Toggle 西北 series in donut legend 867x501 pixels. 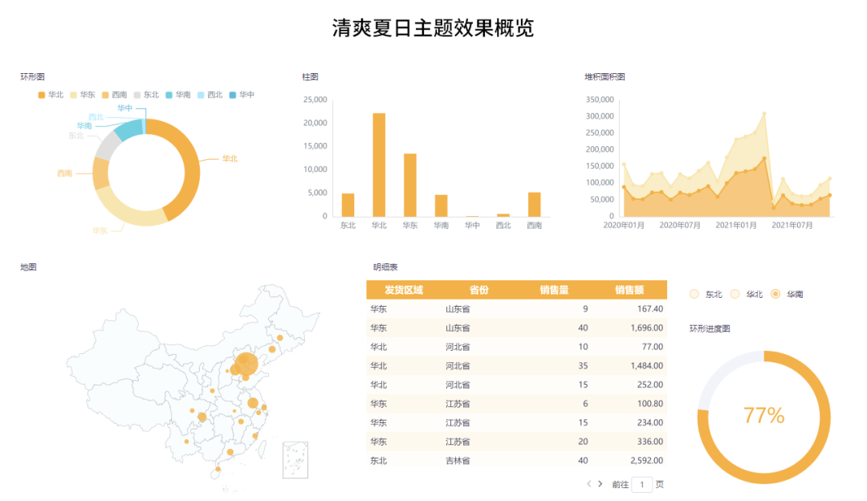click(210, 95)
